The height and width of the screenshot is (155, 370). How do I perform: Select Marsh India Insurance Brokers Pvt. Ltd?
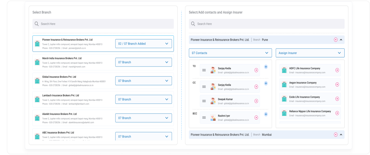(103, 62)
